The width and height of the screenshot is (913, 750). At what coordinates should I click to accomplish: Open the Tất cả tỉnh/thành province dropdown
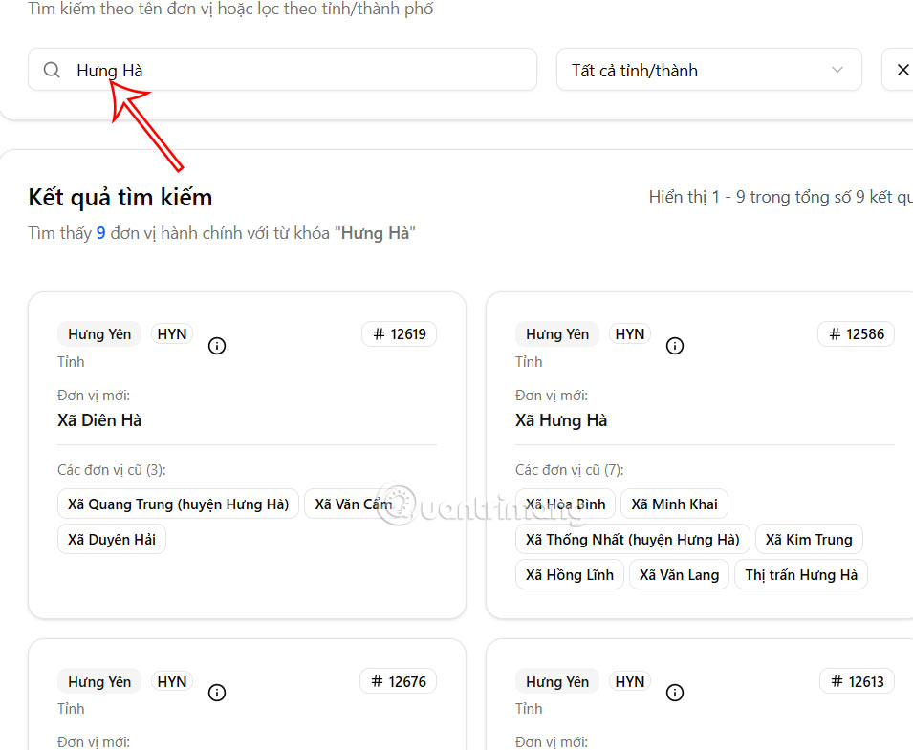click(x=708, y=69)
